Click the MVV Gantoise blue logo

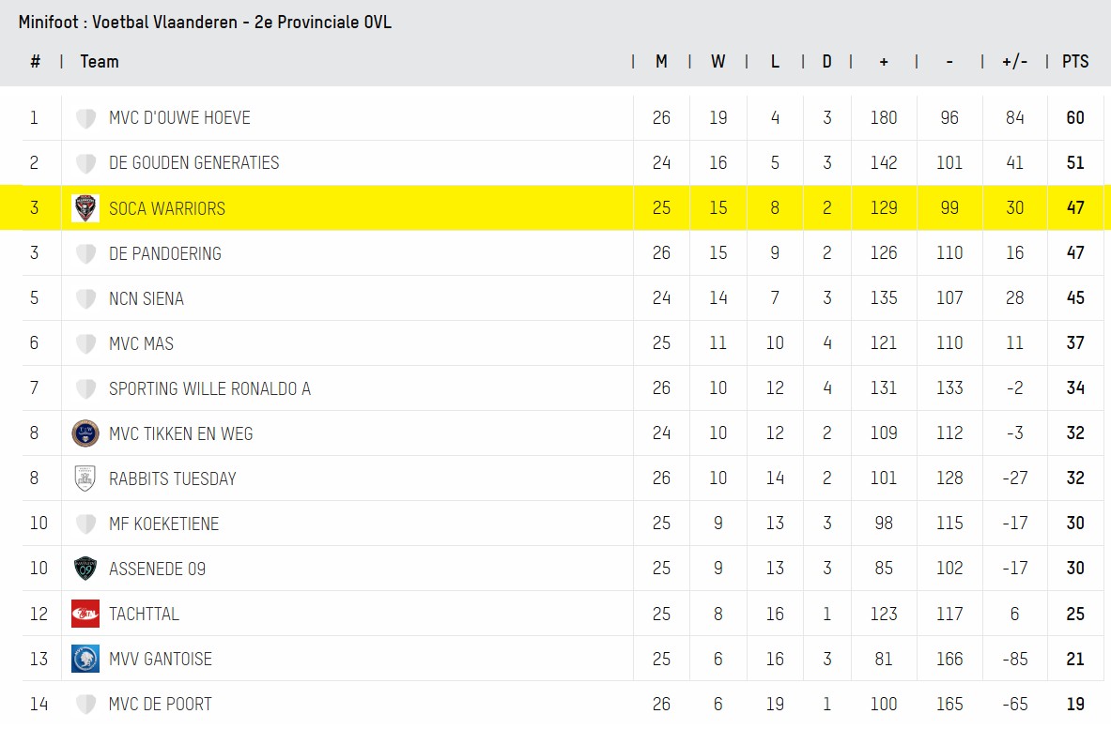pyautogui.click(x=85, y=659)
